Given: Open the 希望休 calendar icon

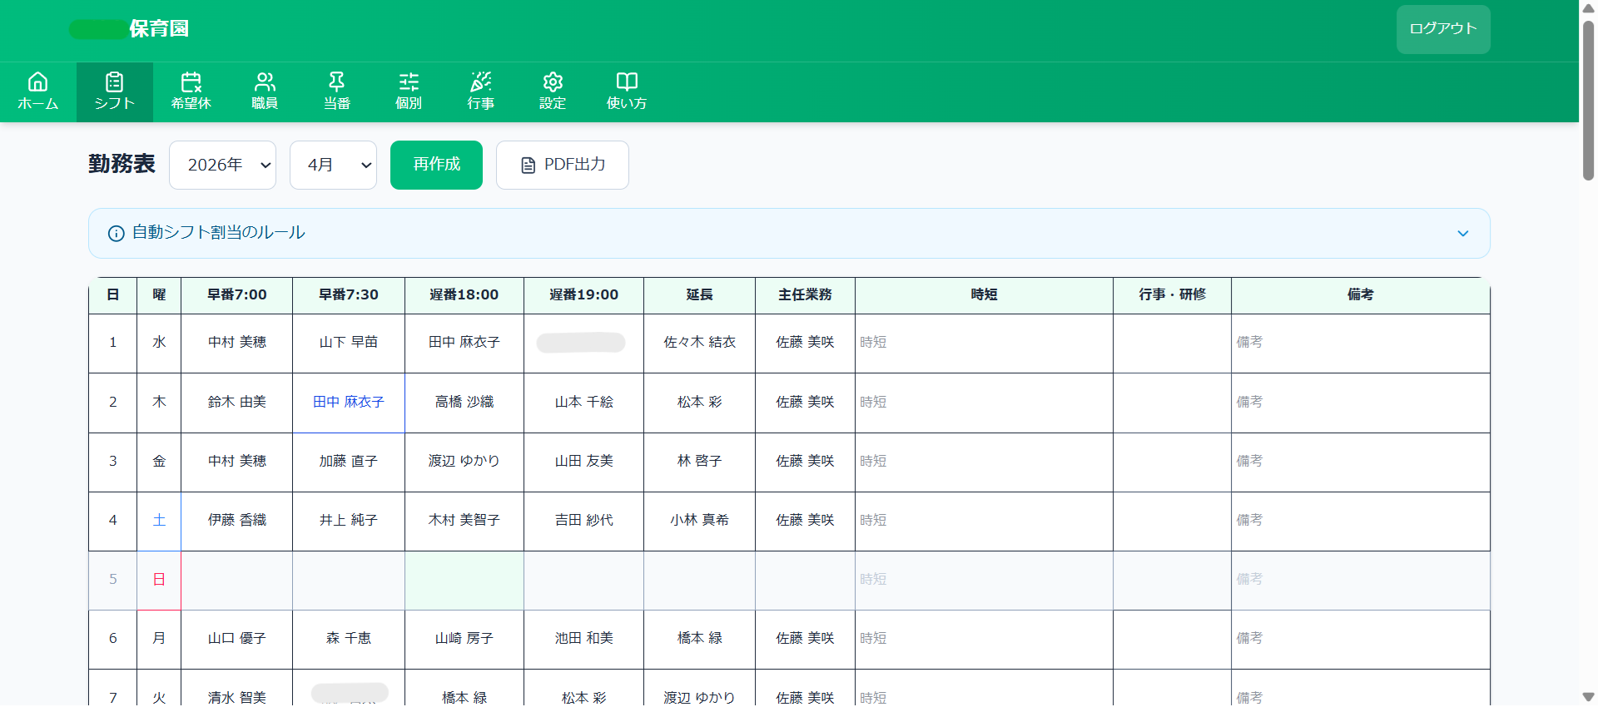Looking at the screenshot, I should pyautogui.click(x=191, y=82).
